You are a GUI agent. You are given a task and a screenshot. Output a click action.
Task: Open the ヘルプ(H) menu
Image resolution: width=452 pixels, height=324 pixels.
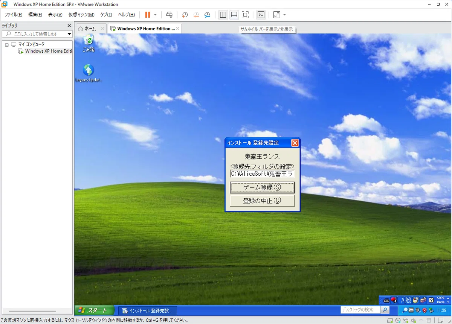[x=127, y=15]
